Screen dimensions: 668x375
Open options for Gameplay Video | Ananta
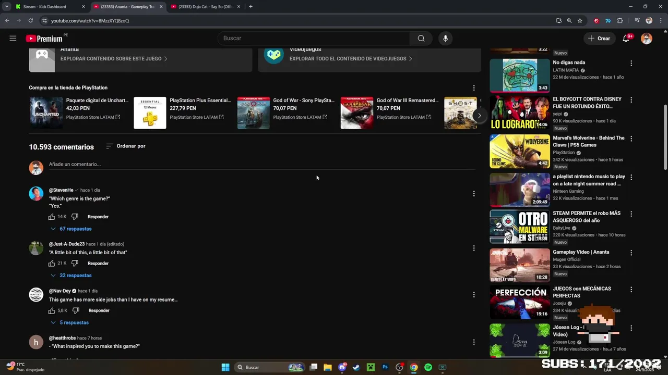631,253
